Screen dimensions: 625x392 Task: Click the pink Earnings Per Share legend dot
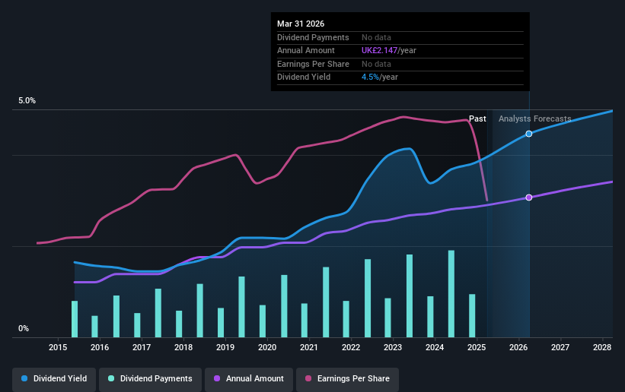click(x=308, y=378)
